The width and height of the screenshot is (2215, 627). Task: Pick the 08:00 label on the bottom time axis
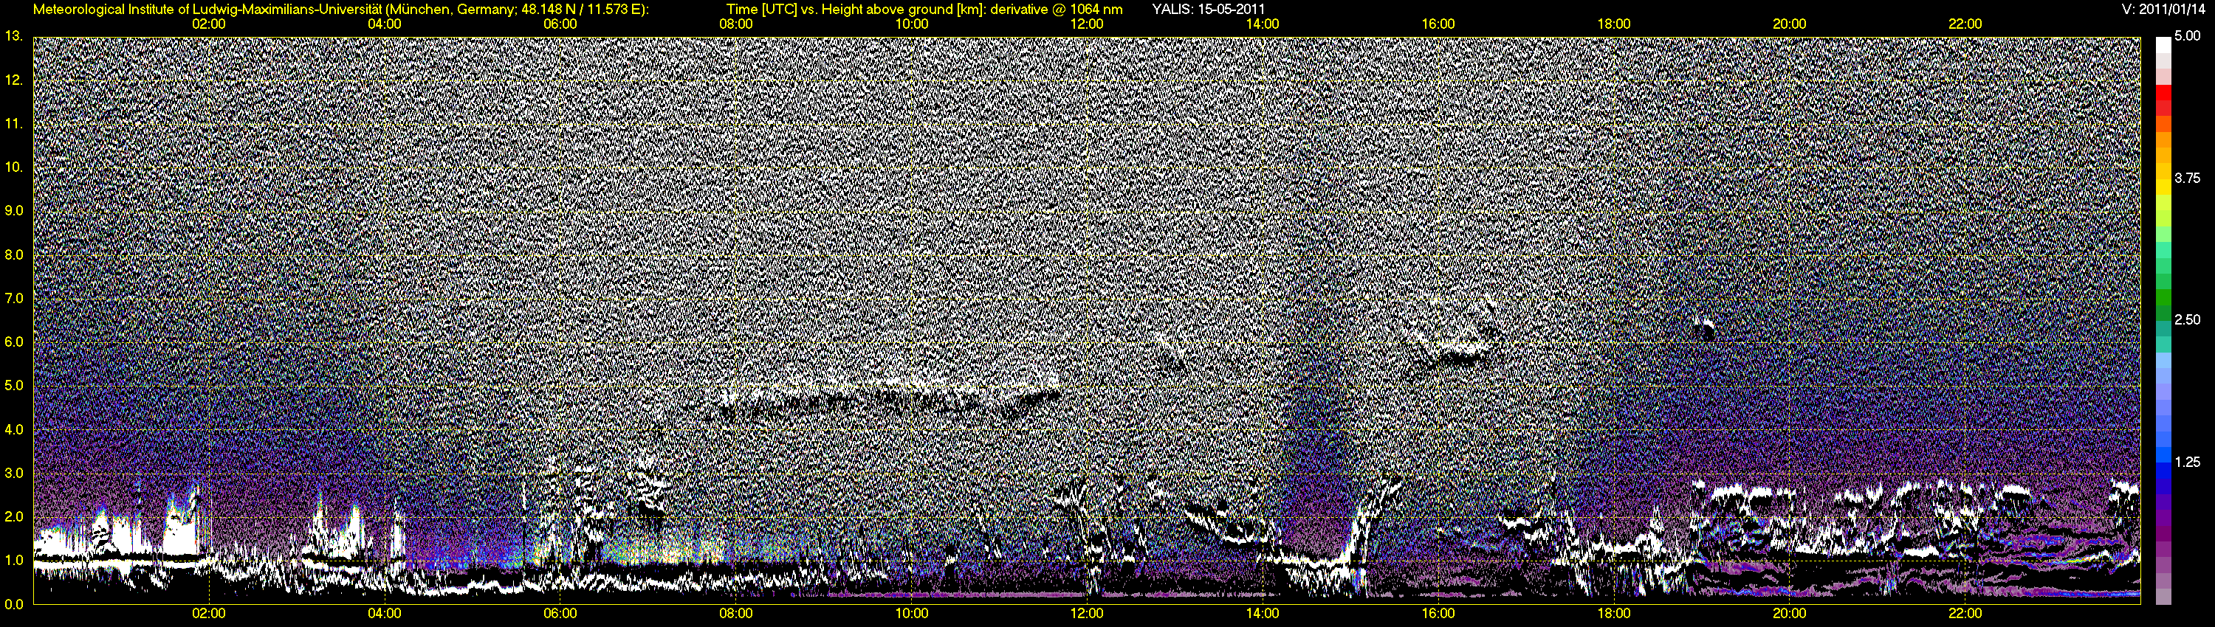[736, 613]
